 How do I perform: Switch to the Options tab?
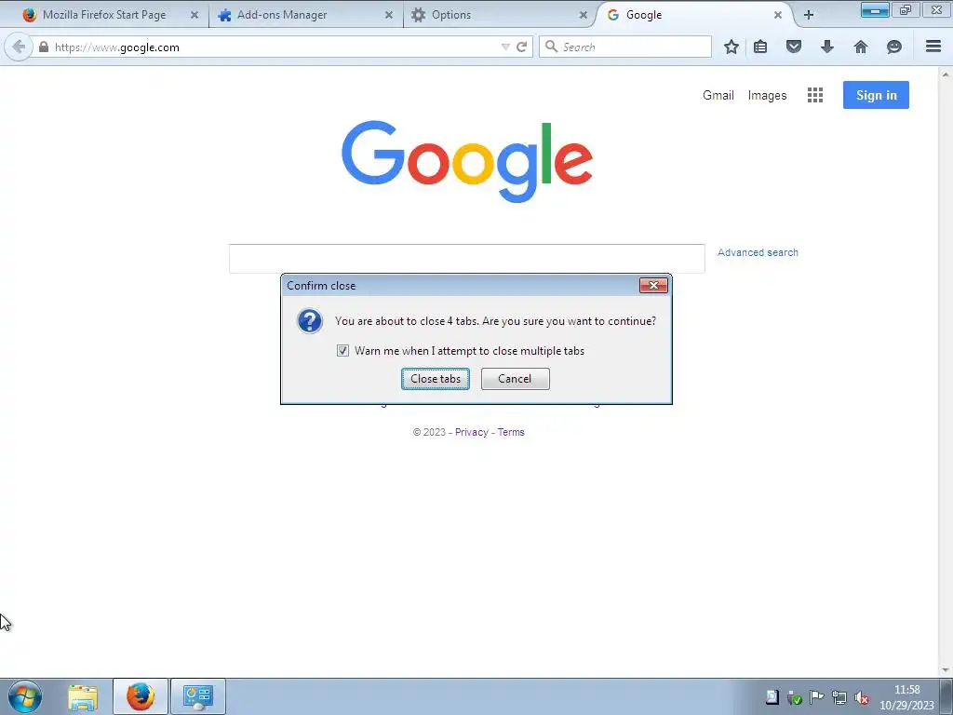(x=451, y=15)
